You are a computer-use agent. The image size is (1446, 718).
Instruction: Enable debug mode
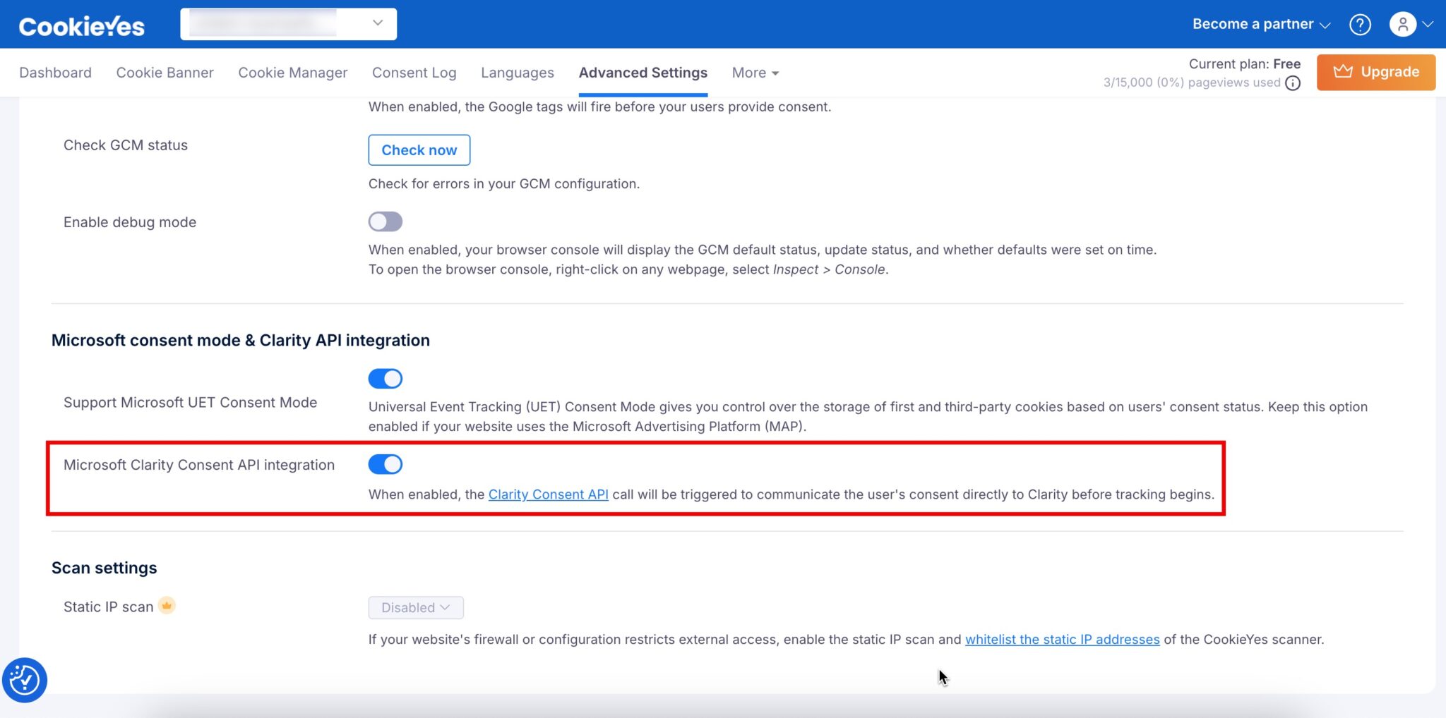(x=385, y=221)
